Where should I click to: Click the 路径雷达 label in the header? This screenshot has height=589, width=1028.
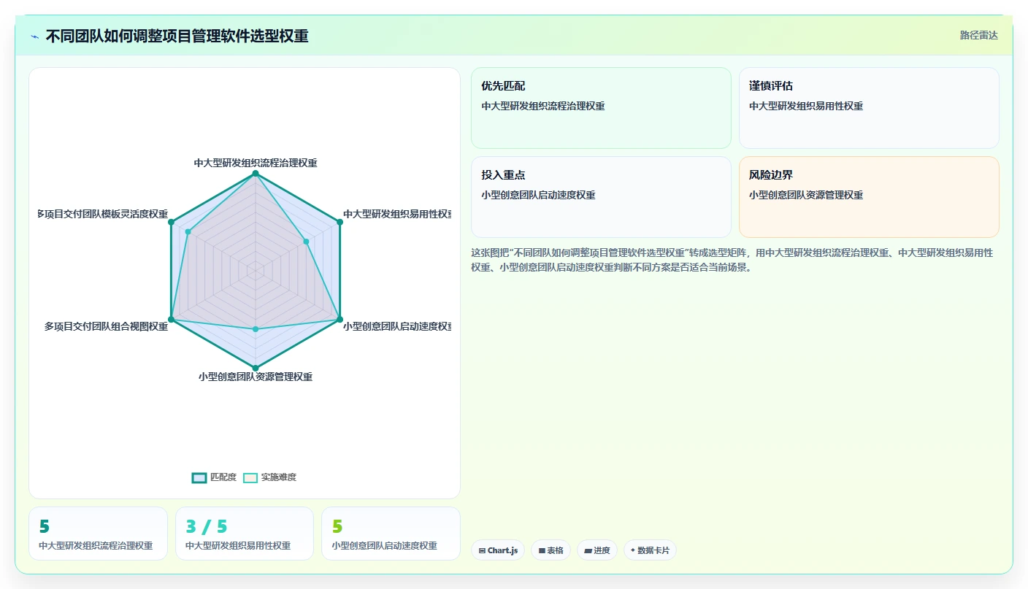[x=978, y=35]
